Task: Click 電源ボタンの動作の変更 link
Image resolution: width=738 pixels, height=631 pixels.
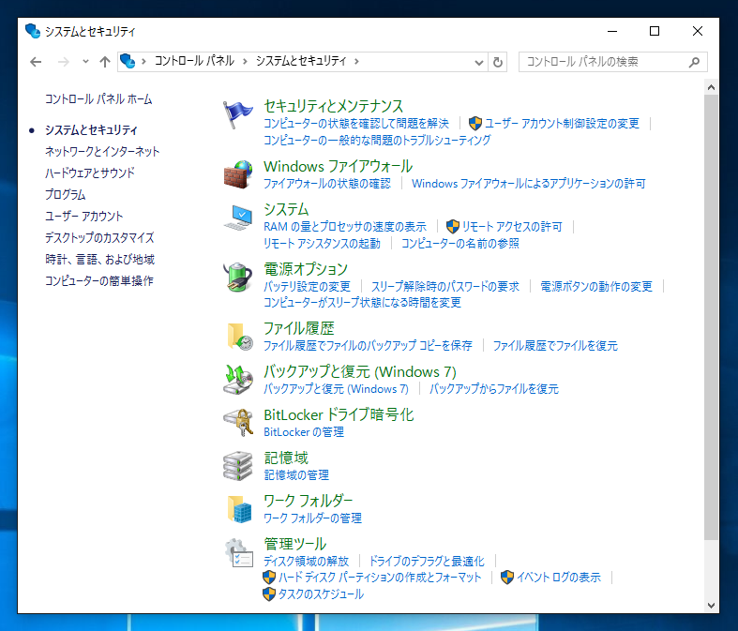Action: tap(596, 287)
